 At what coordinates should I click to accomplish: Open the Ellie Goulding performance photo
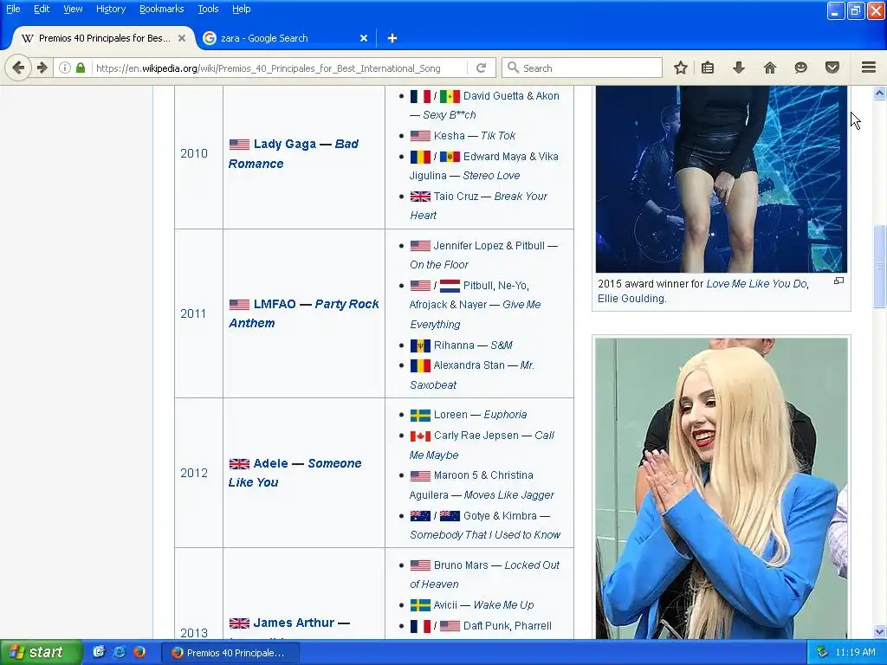(x=722, y=179)
